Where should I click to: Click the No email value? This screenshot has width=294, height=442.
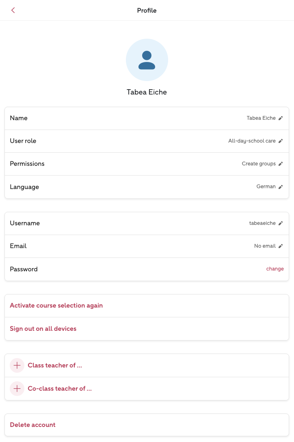[265, 246]
